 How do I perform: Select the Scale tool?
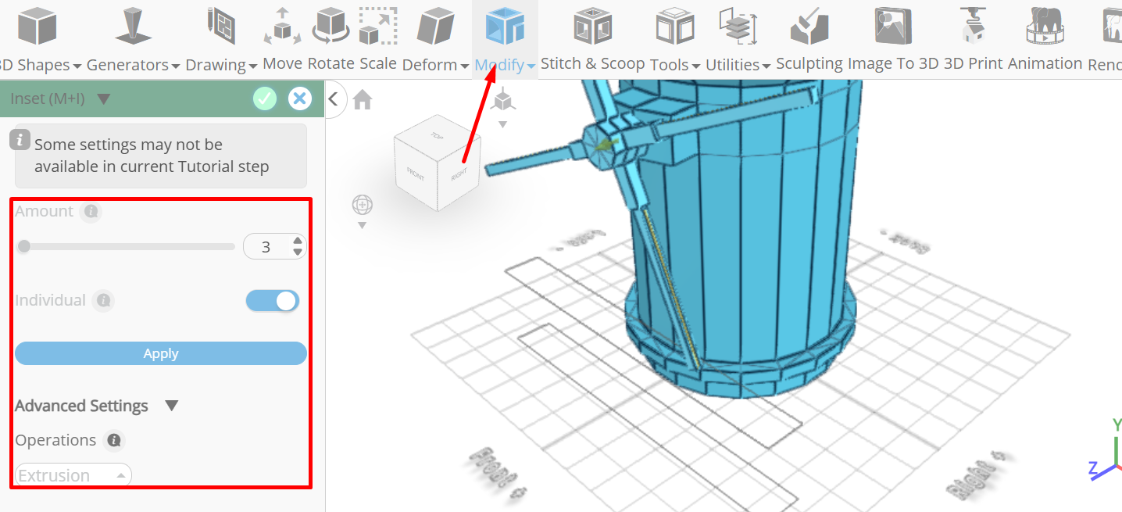[378, 39]
